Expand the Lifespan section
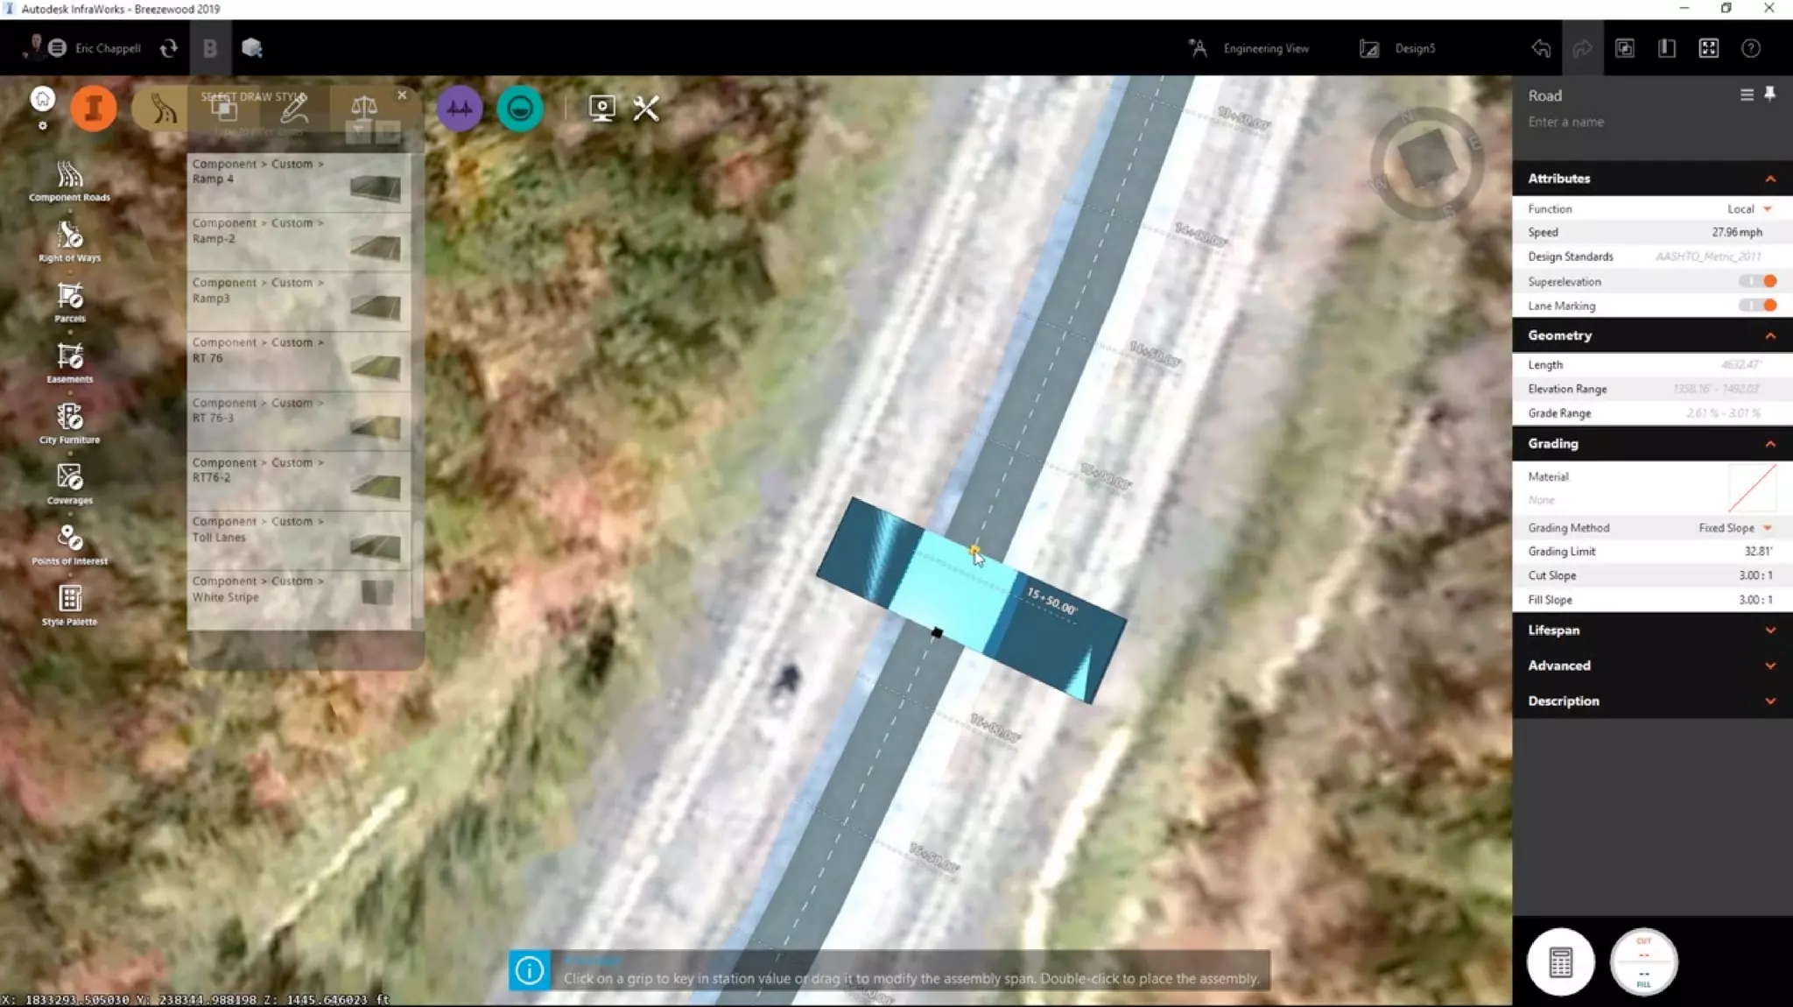The height and width of the screenshot is (1007, 1793). 1651,630
